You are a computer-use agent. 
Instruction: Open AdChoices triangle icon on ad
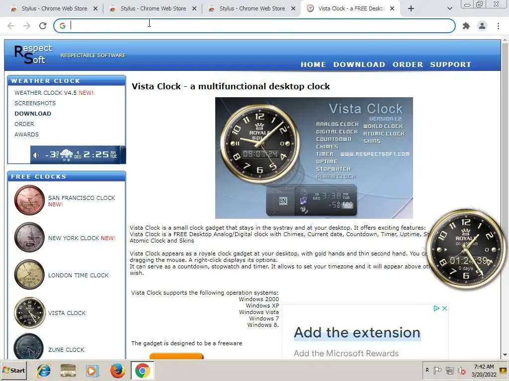click(436, 308)
